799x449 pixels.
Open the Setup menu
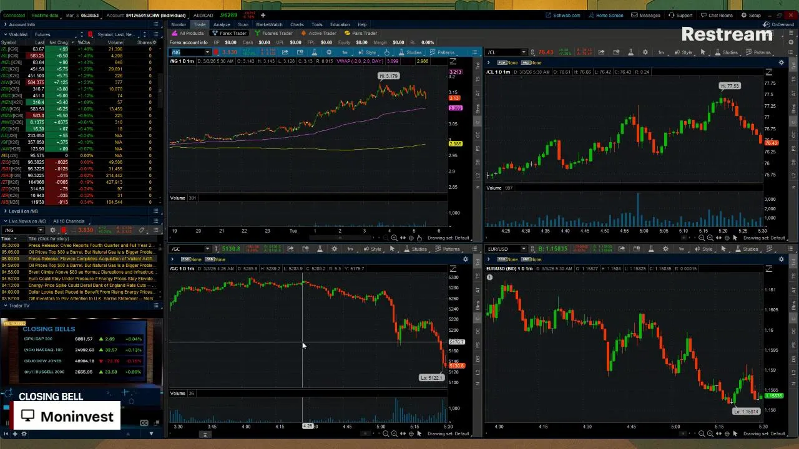752,15
